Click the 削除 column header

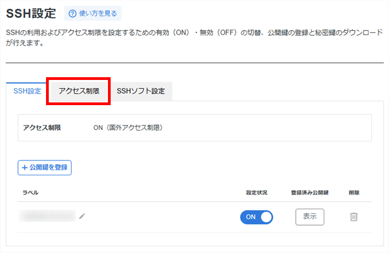[x=354, y=193]
